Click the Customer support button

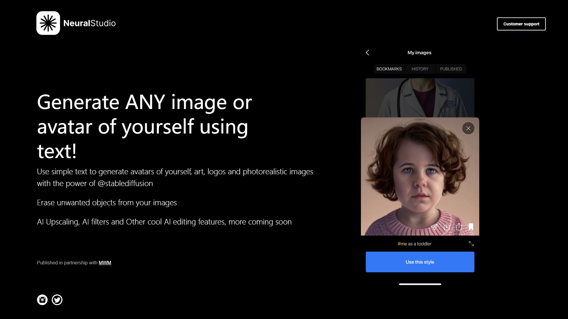tap(521, 24)
